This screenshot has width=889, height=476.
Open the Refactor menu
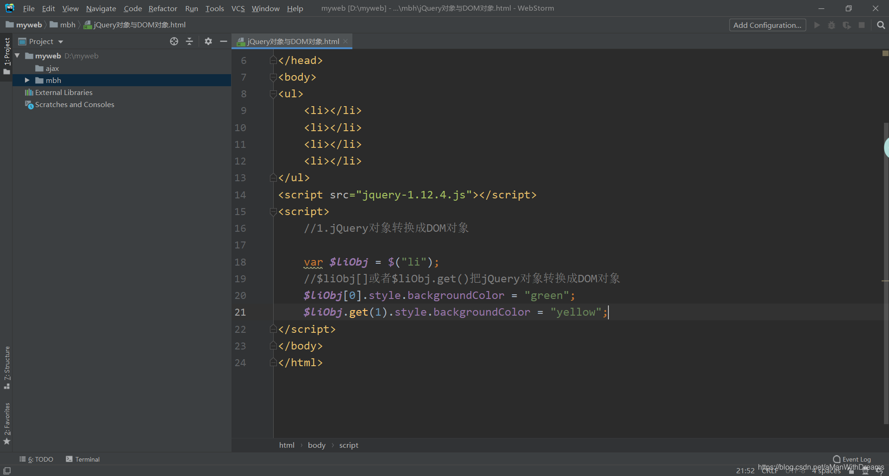coord(163,8)
